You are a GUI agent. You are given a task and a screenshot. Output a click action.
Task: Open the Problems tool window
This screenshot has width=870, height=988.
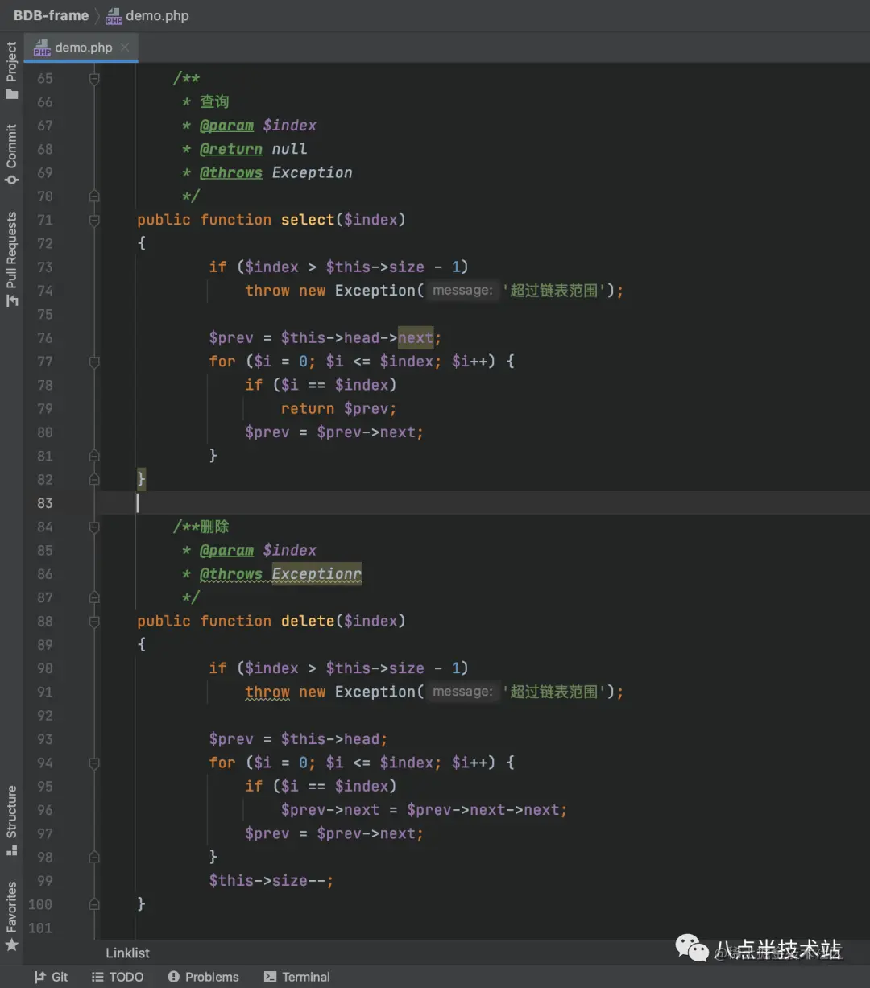(203, 977)
